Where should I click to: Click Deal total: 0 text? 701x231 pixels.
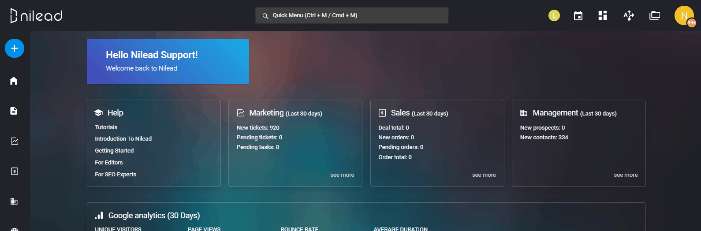point(394,127)
